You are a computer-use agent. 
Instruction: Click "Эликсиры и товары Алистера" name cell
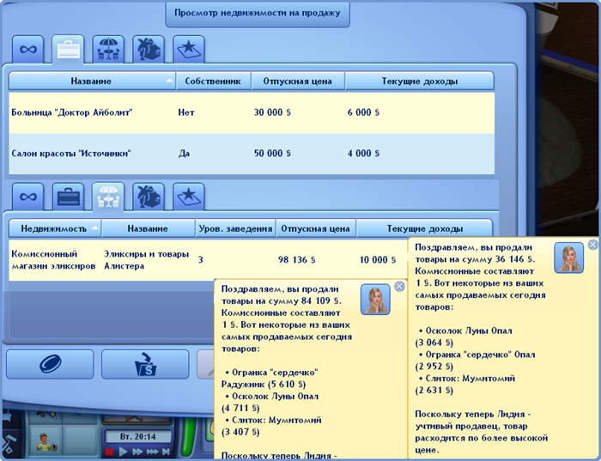click(x=147, y=260)
